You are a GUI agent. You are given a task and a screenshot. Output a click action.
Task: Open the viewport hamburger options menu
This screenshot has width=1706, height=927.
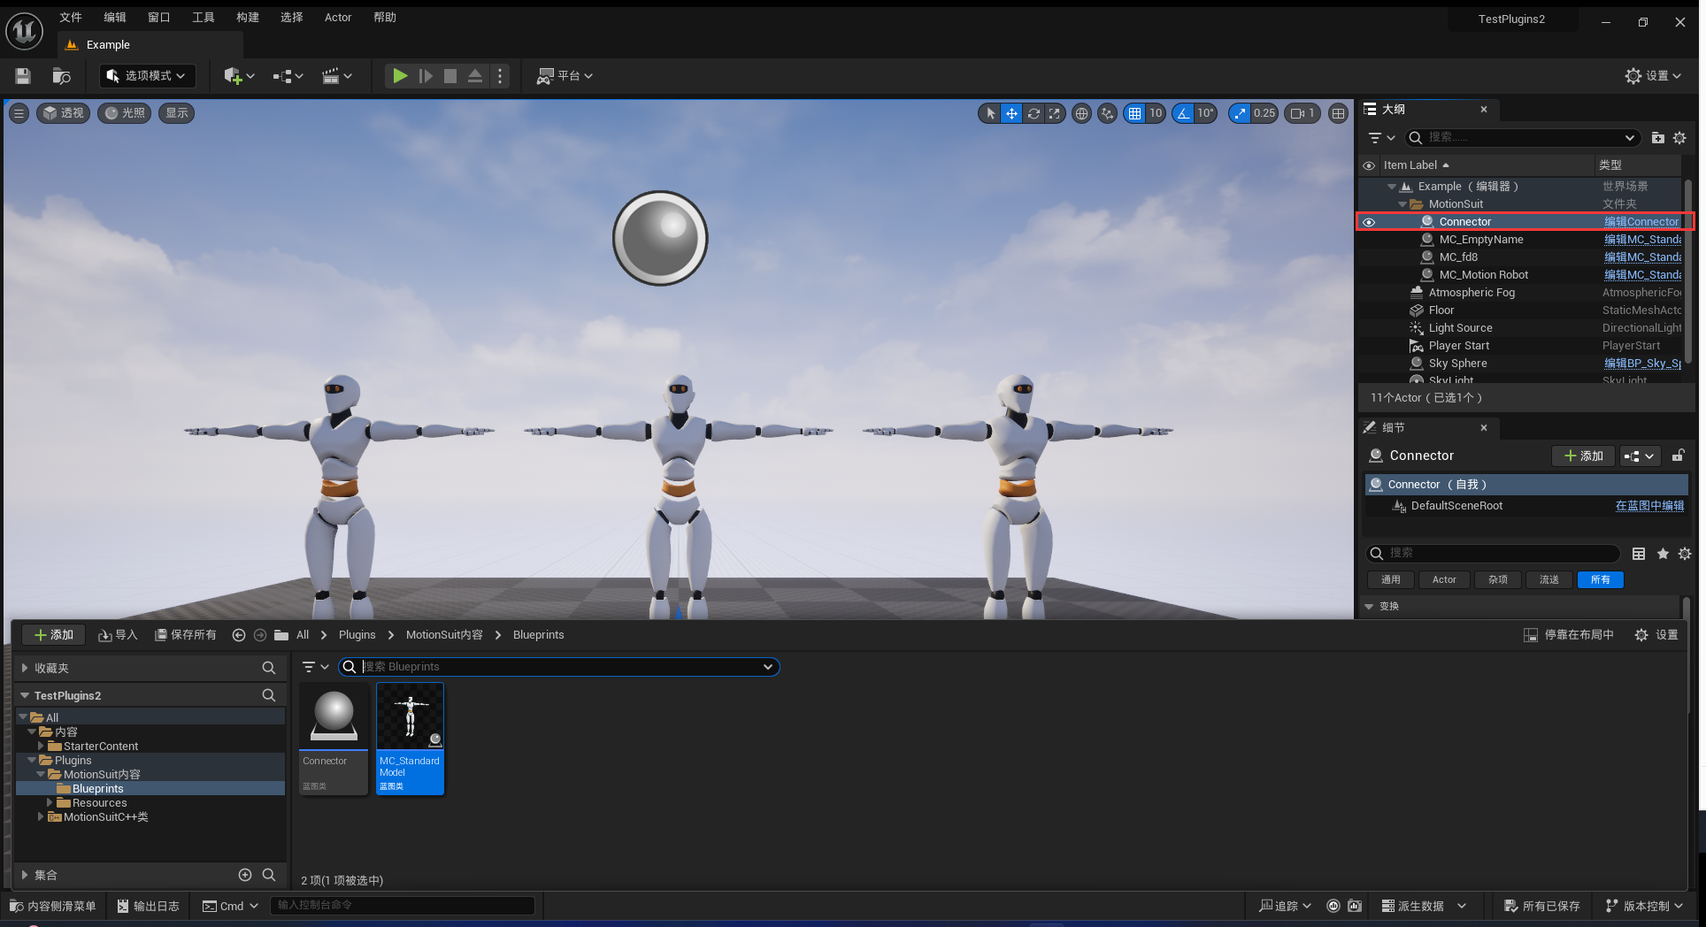19,113
